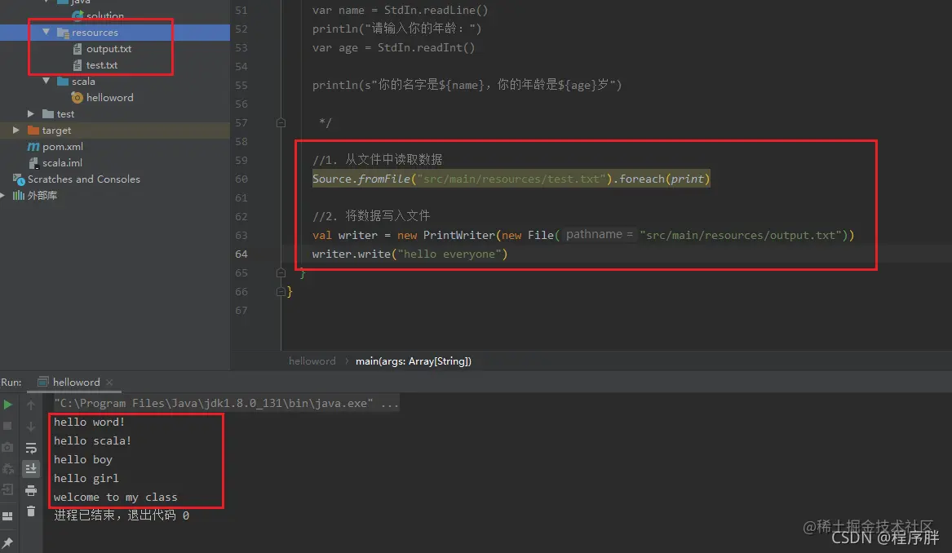
Task: Pin the Run tab with pin icon
Action: (x=8, y=542)
